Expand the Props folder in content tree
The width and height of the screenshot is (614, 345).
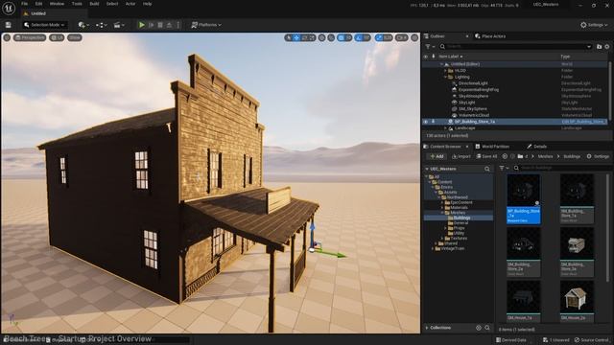point(445,228)
